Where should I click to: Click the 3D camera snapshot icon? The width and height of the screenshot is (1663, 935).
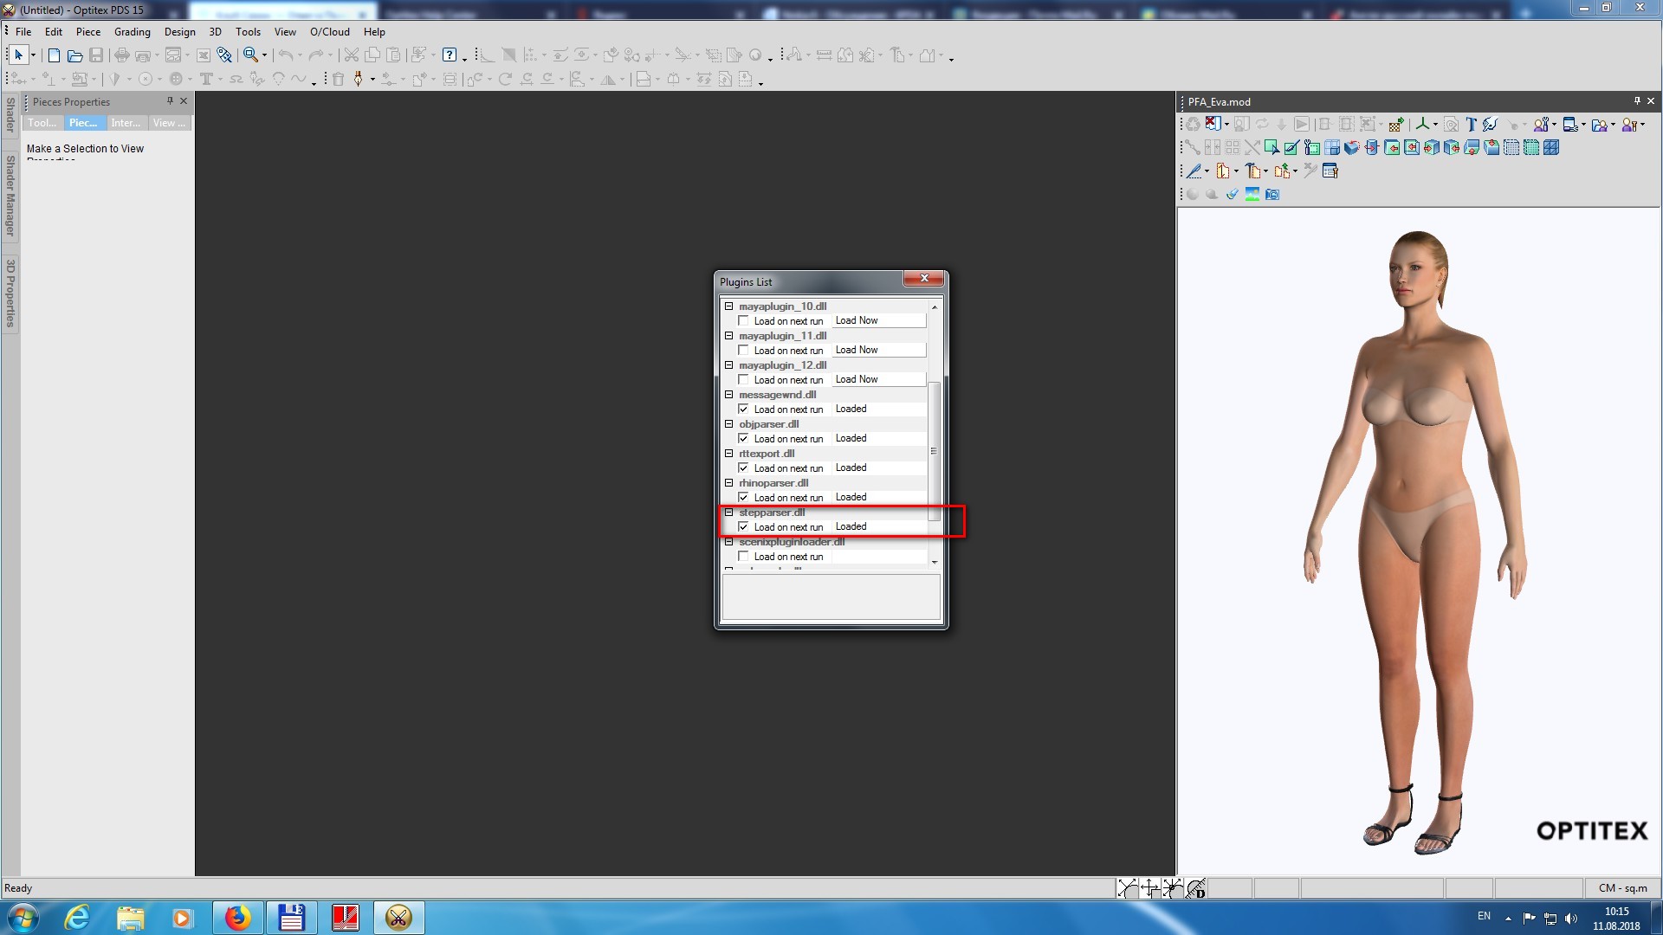click(x=1272, y=194)
